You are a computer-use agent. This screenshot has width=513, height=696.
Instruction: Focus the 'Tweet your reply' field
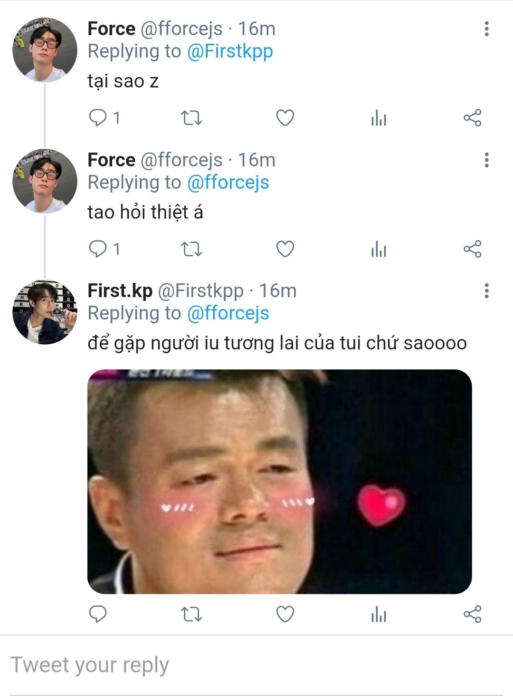pyautogui.click(x=256, y=665)
